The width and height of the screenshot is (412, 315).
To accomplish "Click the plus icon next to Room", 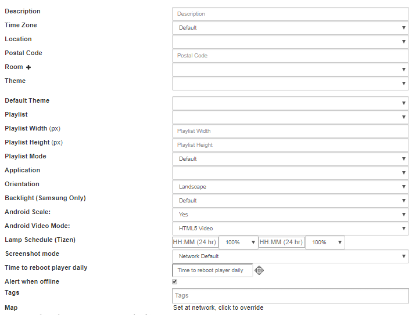I will [x=28, y=67].
